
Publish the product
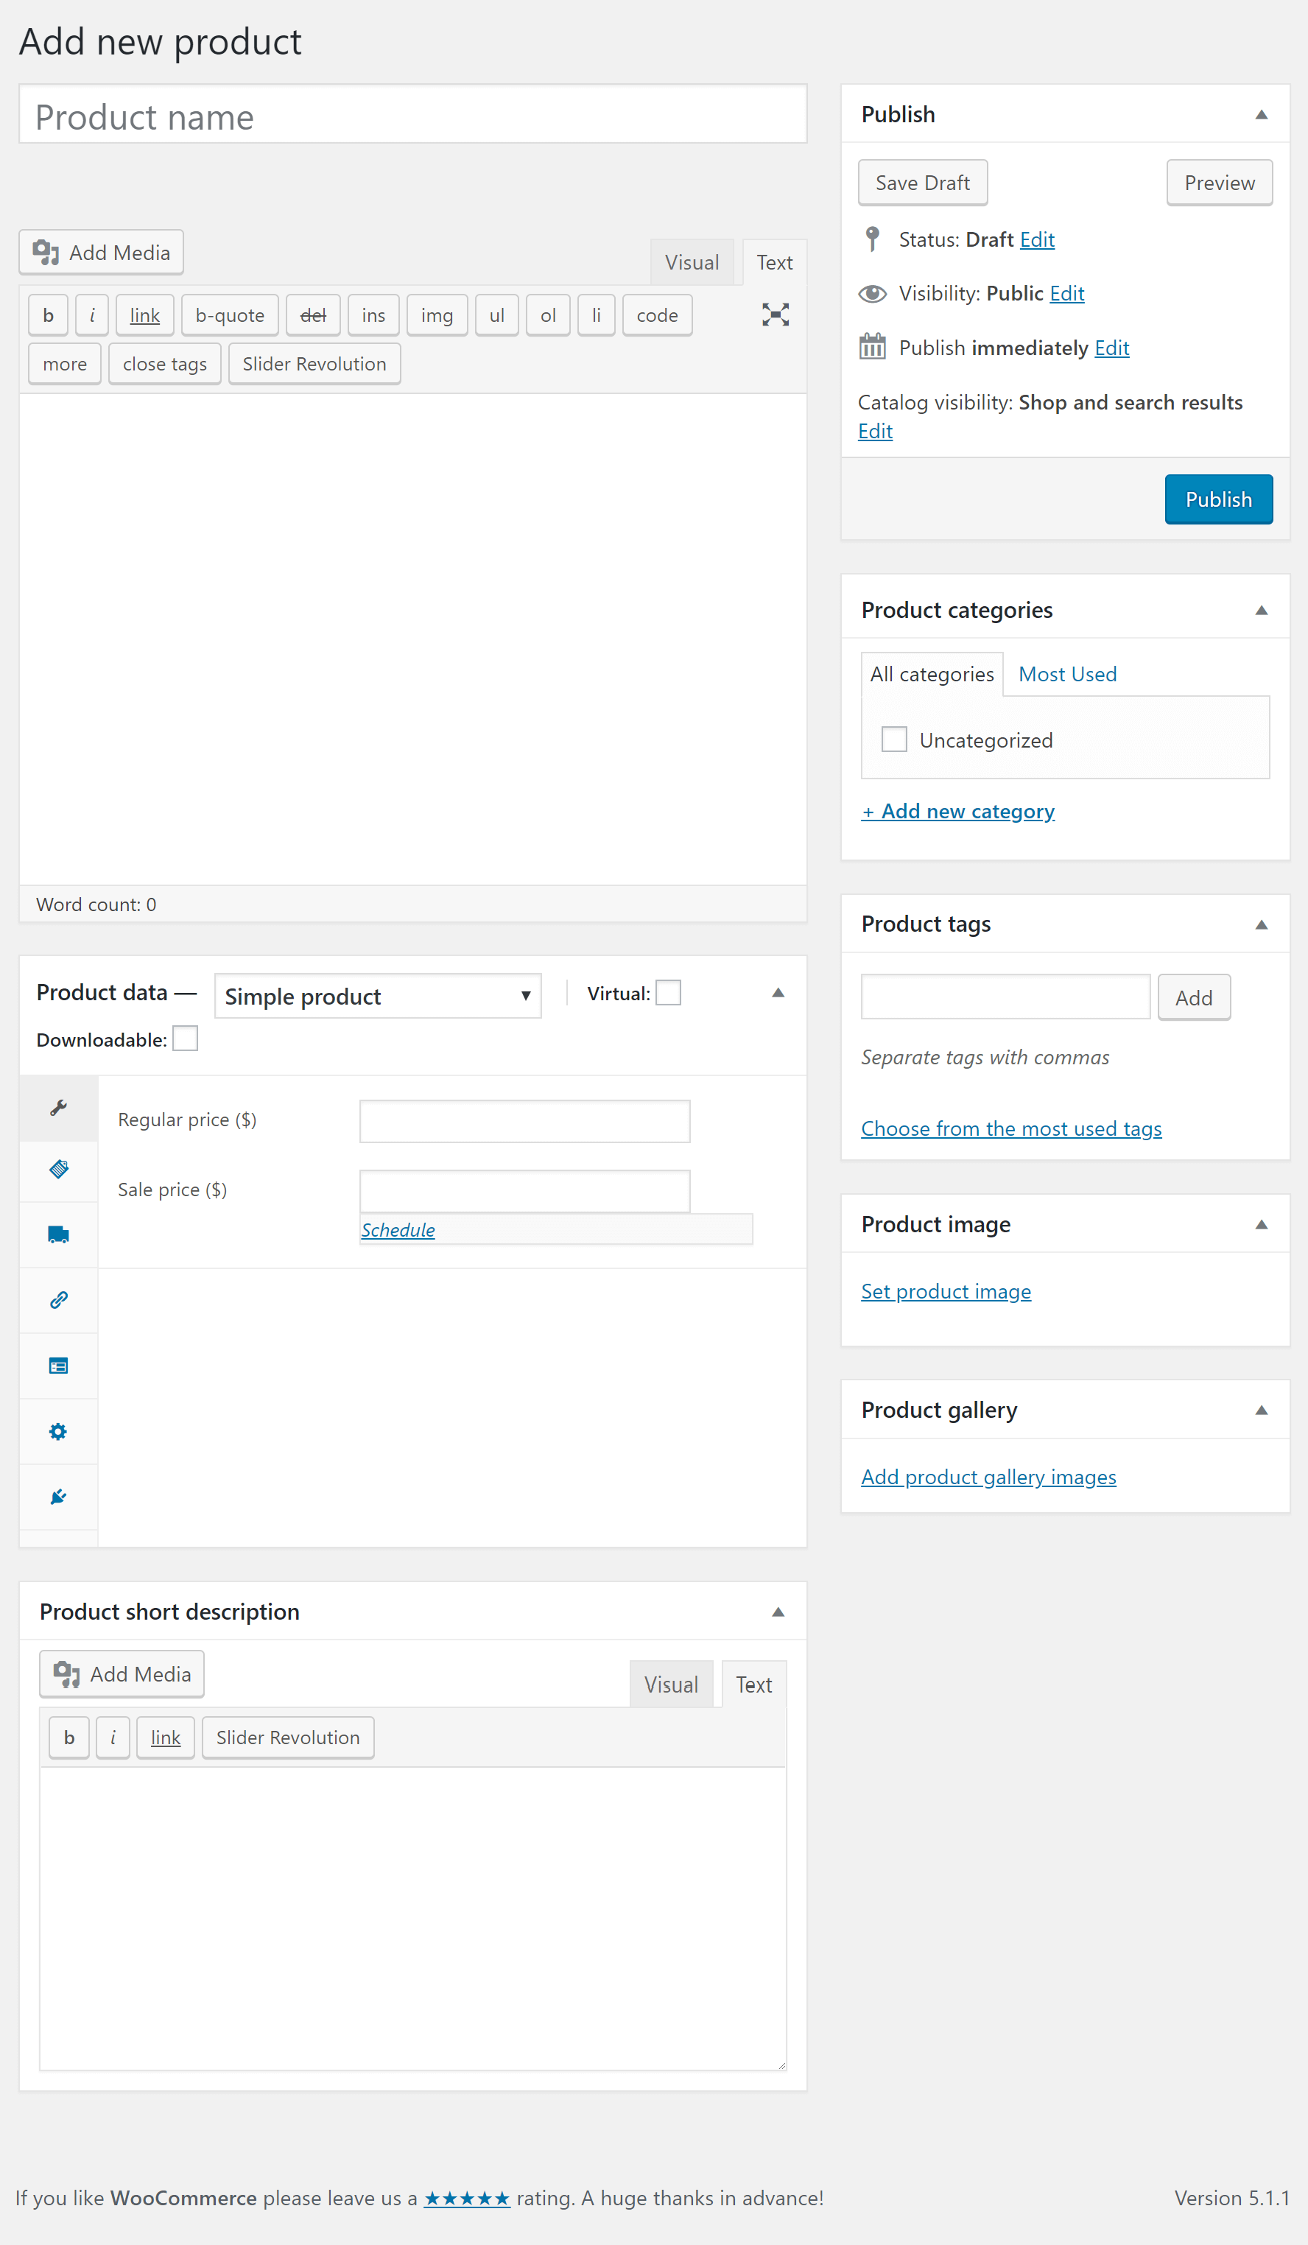click(1218, 499)
